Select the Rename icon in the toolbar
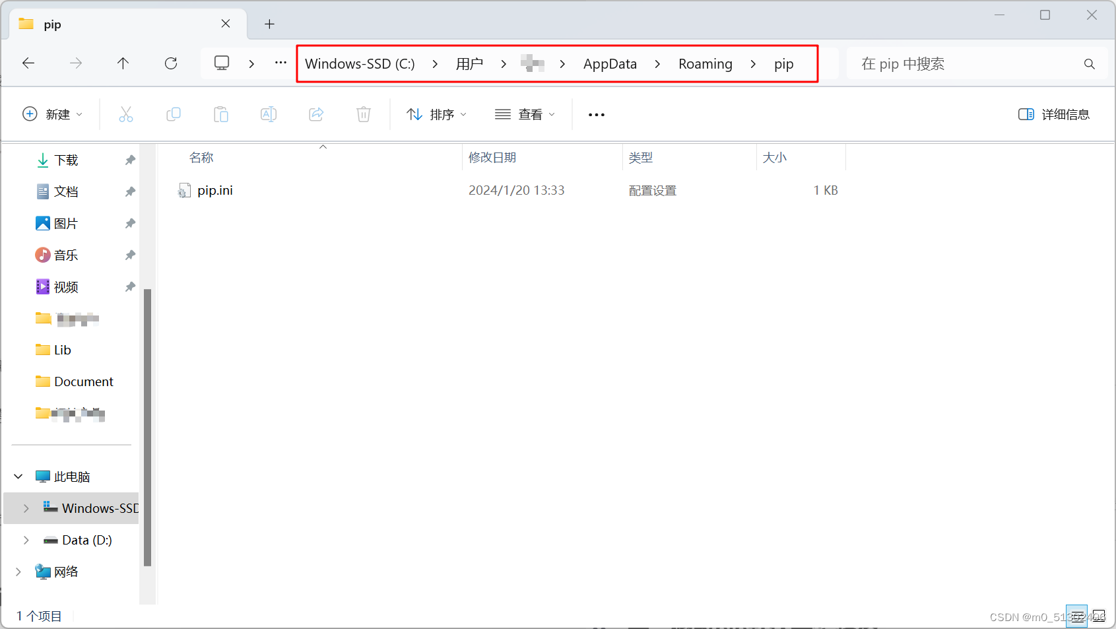The height and width of the screenshot is (629, 1116). point(269,114)
